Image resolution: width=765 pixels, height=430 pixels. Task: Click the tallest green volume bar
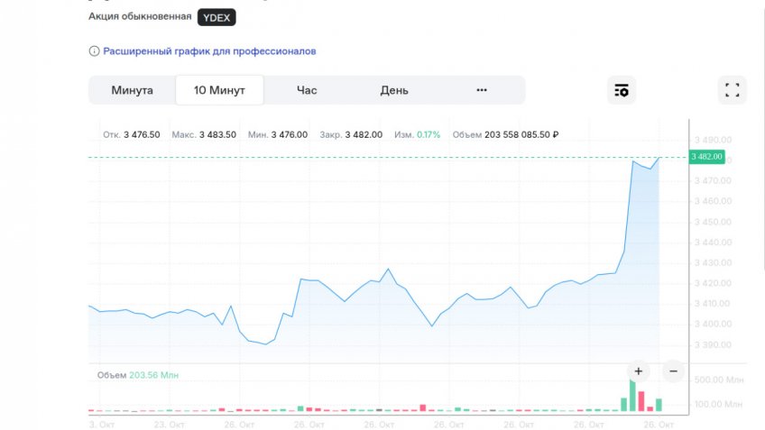click(632, 396)
